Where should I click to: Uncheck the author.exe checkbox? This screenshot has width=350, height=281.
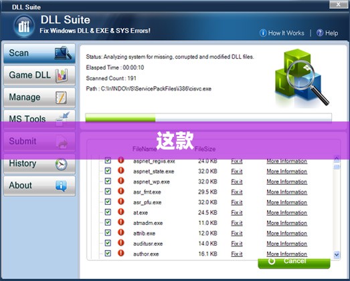click(108, 253)
